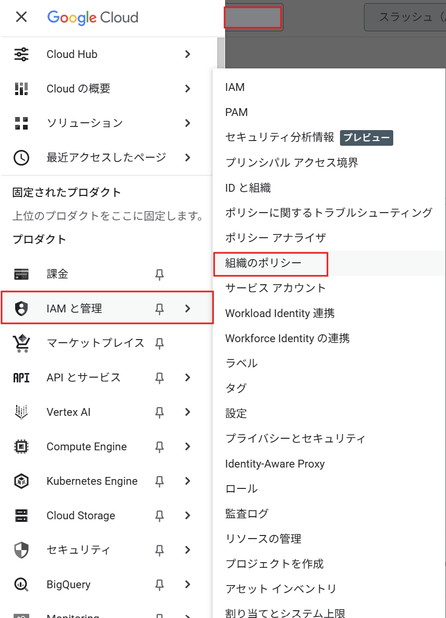Viewport: 446px width, 618px height.
Task: Click the search field at the top
Action: click(253, 17)
